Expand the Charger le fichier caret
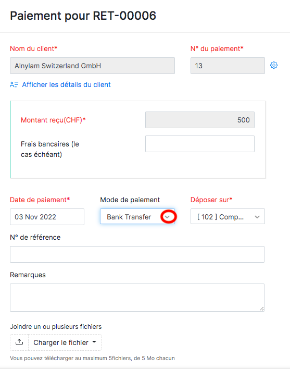The image size is (290, 369). pos(94,342)
